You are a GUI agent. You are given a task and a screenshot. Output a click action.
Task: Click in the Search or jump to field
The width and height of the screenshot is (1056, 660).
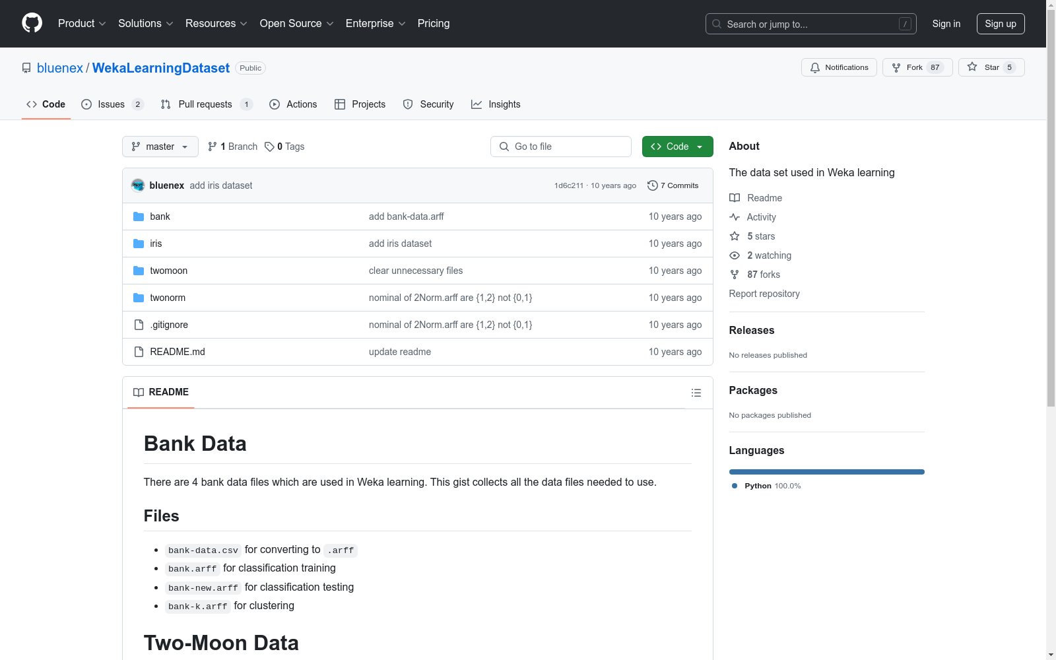(812, 24)
